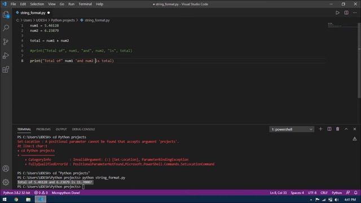Change Python language mode in status bar
This screenshot has height=203, width=361.
click(x=337, y=193)
